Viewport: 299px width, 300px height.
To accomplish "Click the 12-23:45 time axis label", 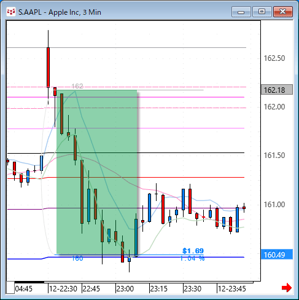I will [x=232, y=289].
